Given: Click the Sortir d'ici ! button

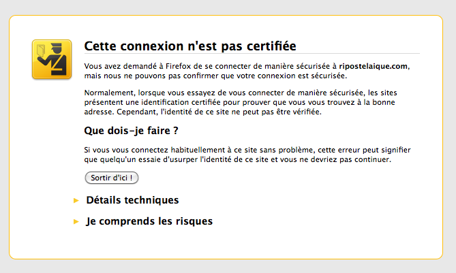Looking at the screenshot, I should pyautogui.click(x=112, y=178).
